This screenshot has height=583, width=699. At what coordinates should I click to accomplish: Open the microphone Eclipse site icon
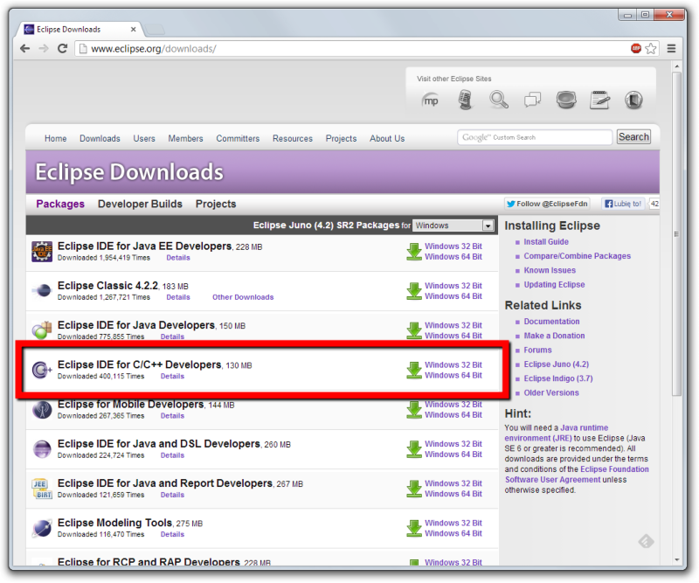[465, 100]
